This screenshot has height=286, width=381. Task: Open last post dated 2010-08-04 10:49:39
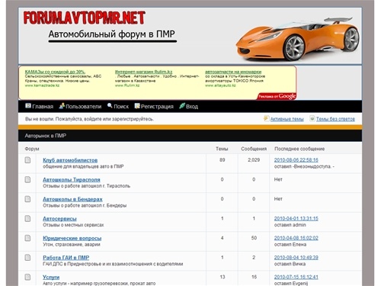(x=296, y=257)
